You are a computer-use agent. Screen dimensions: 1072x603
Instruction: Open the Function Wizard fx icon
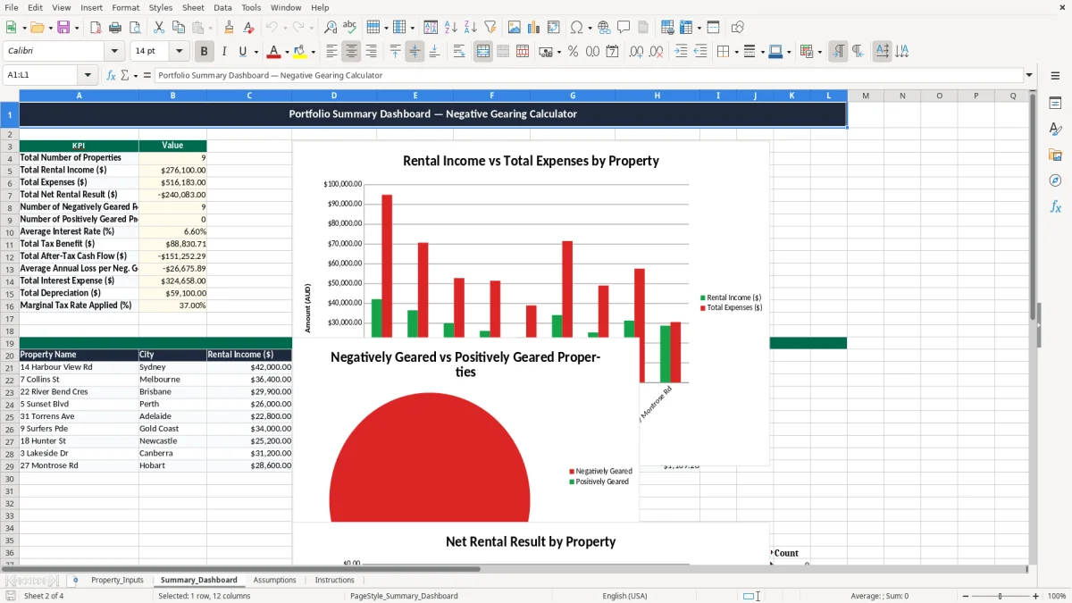pyautogui.click(x=112, y=75)
